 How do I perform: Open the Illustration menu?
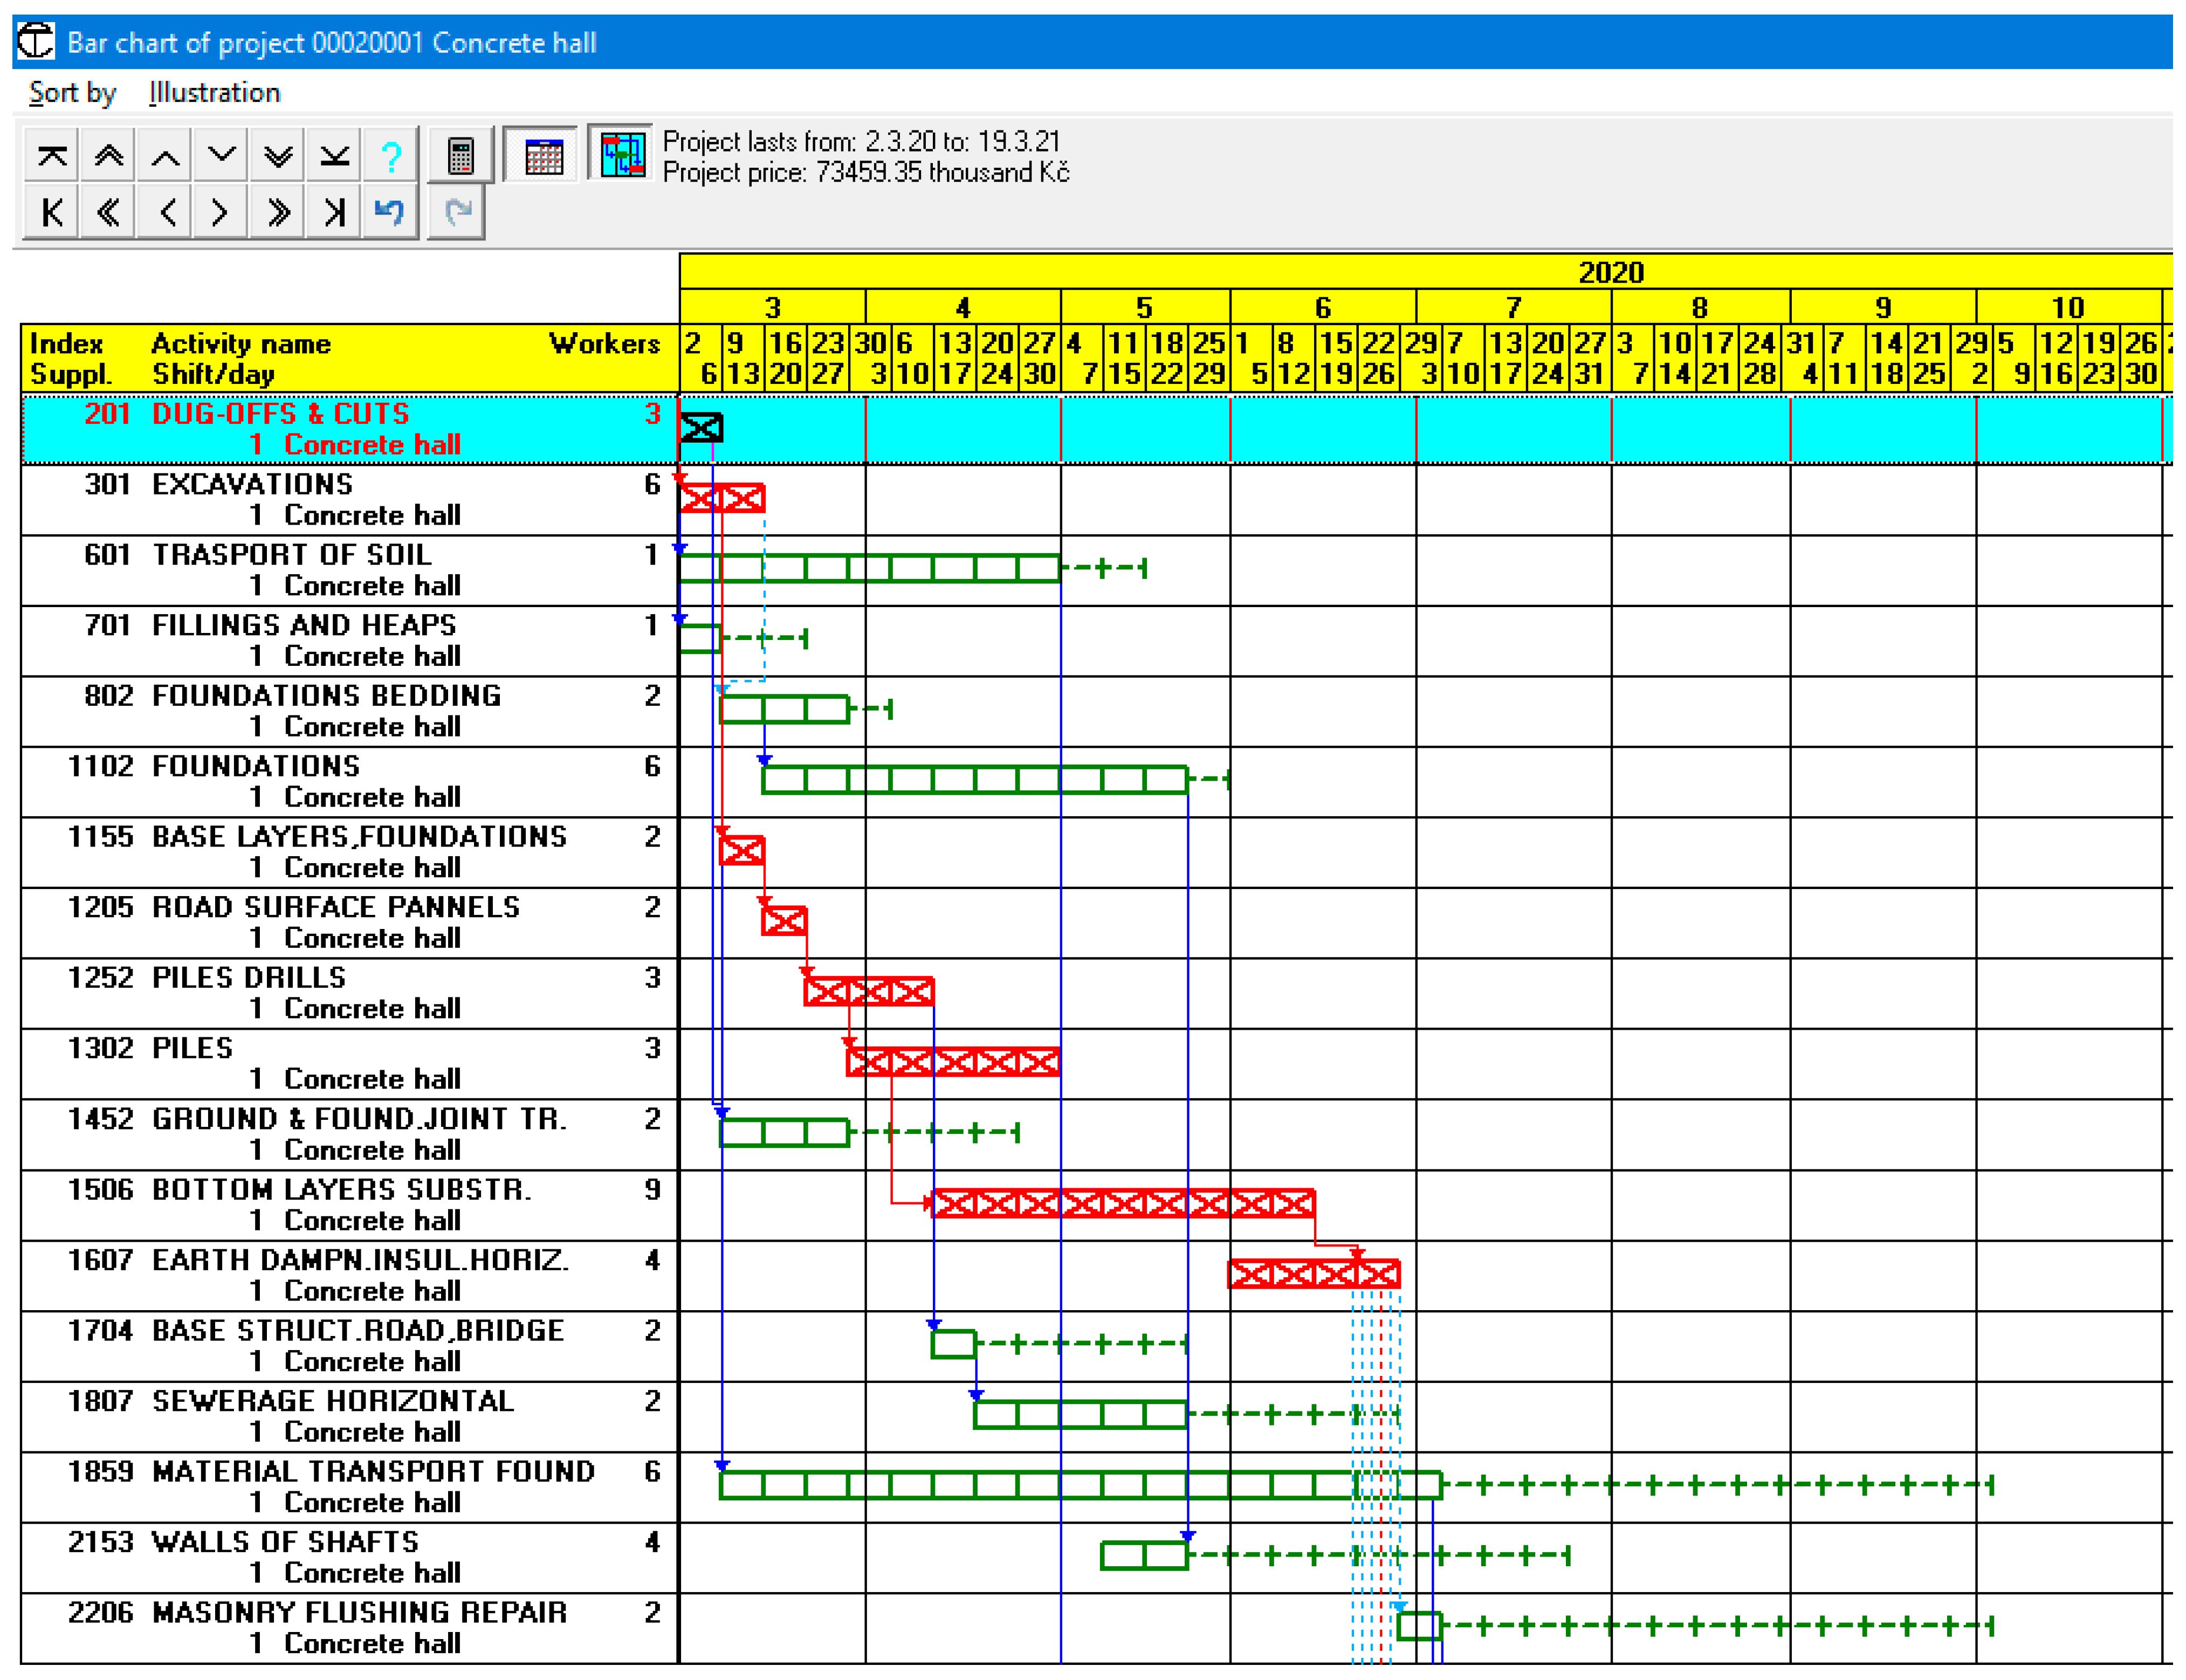214,93
